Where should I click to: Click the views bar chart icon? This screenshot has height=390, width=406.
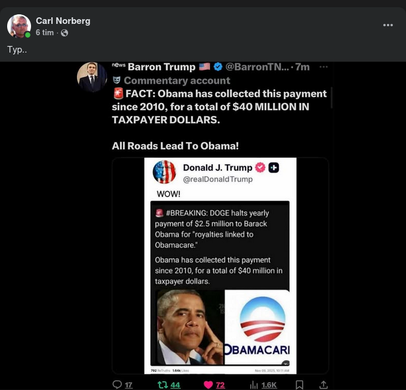point(254,385)
